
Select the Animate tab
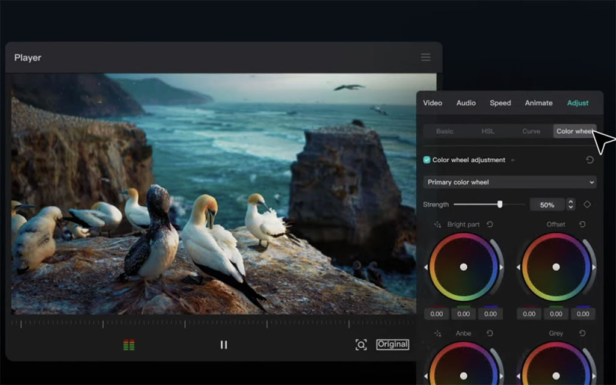pos(538,103)
